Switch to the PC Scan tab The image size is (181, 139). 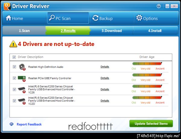click(x=68, y=18)
